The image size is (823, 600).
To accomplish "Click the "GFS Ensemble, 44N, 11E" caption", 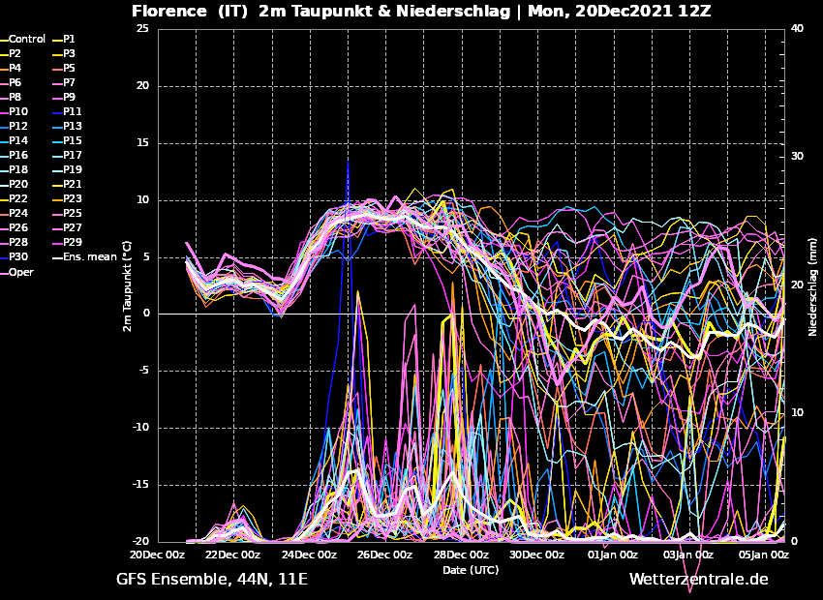I will [212, 580].
